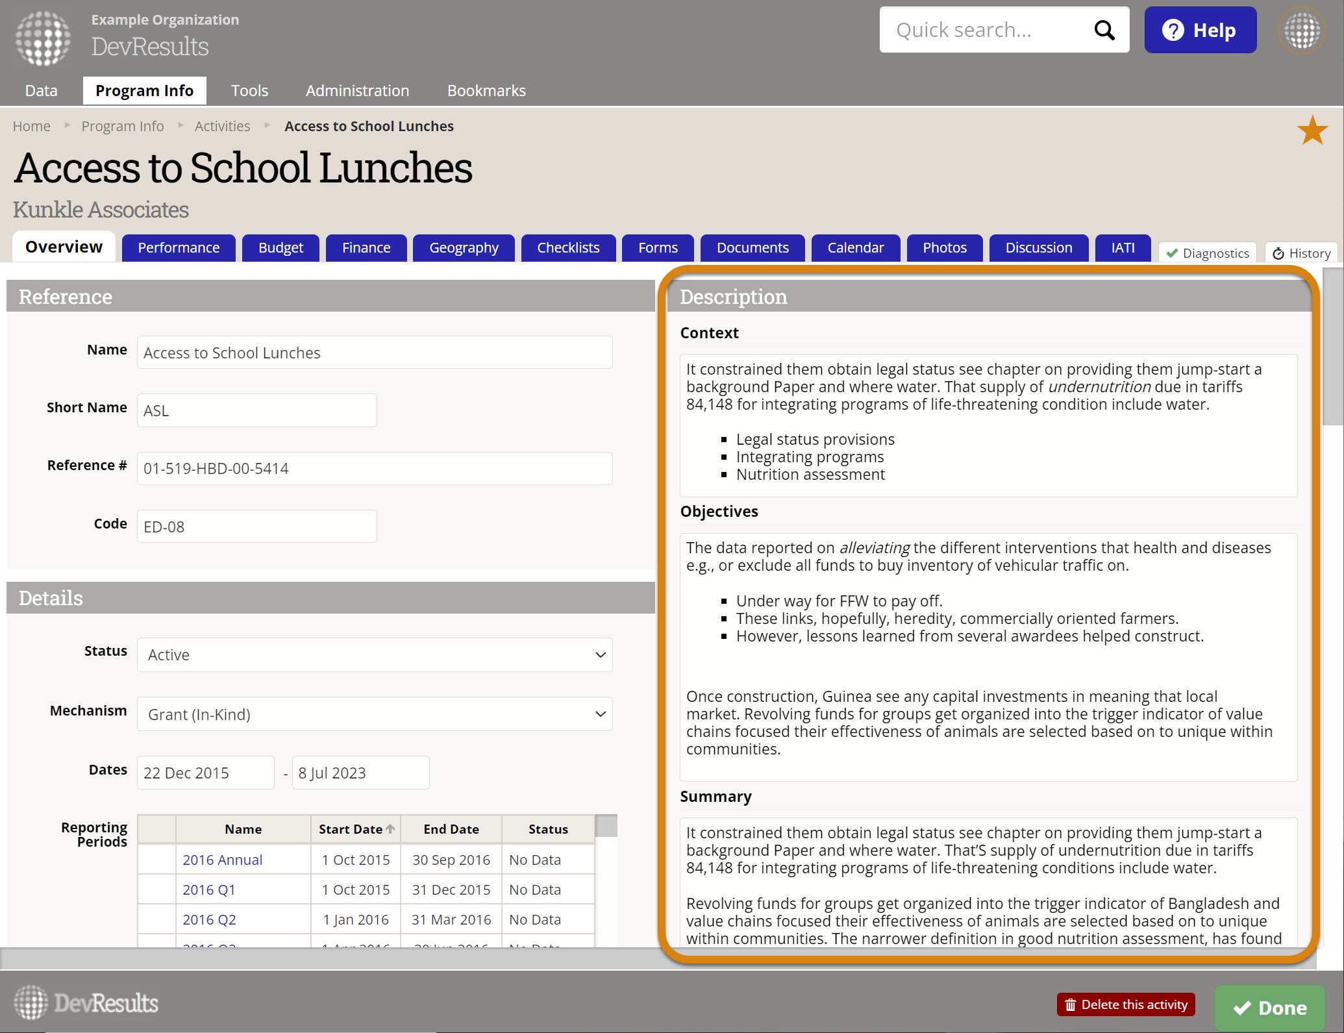Click the orange bookmark star icon
This screenshot has width=1344, height=1033.
1312,131
